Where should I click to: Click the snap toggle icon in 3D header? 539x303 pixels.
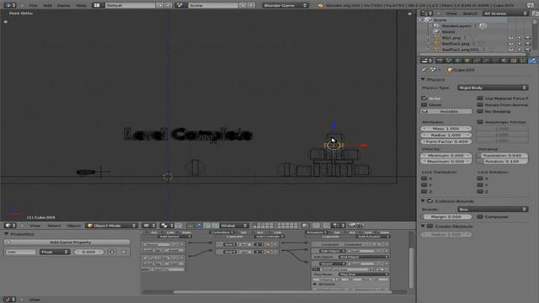326,226
